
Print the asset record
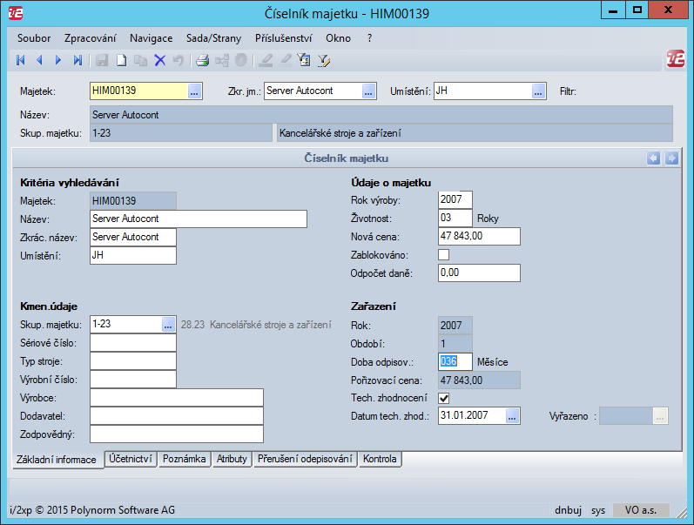pyautogui.click(x=202, y=60)
